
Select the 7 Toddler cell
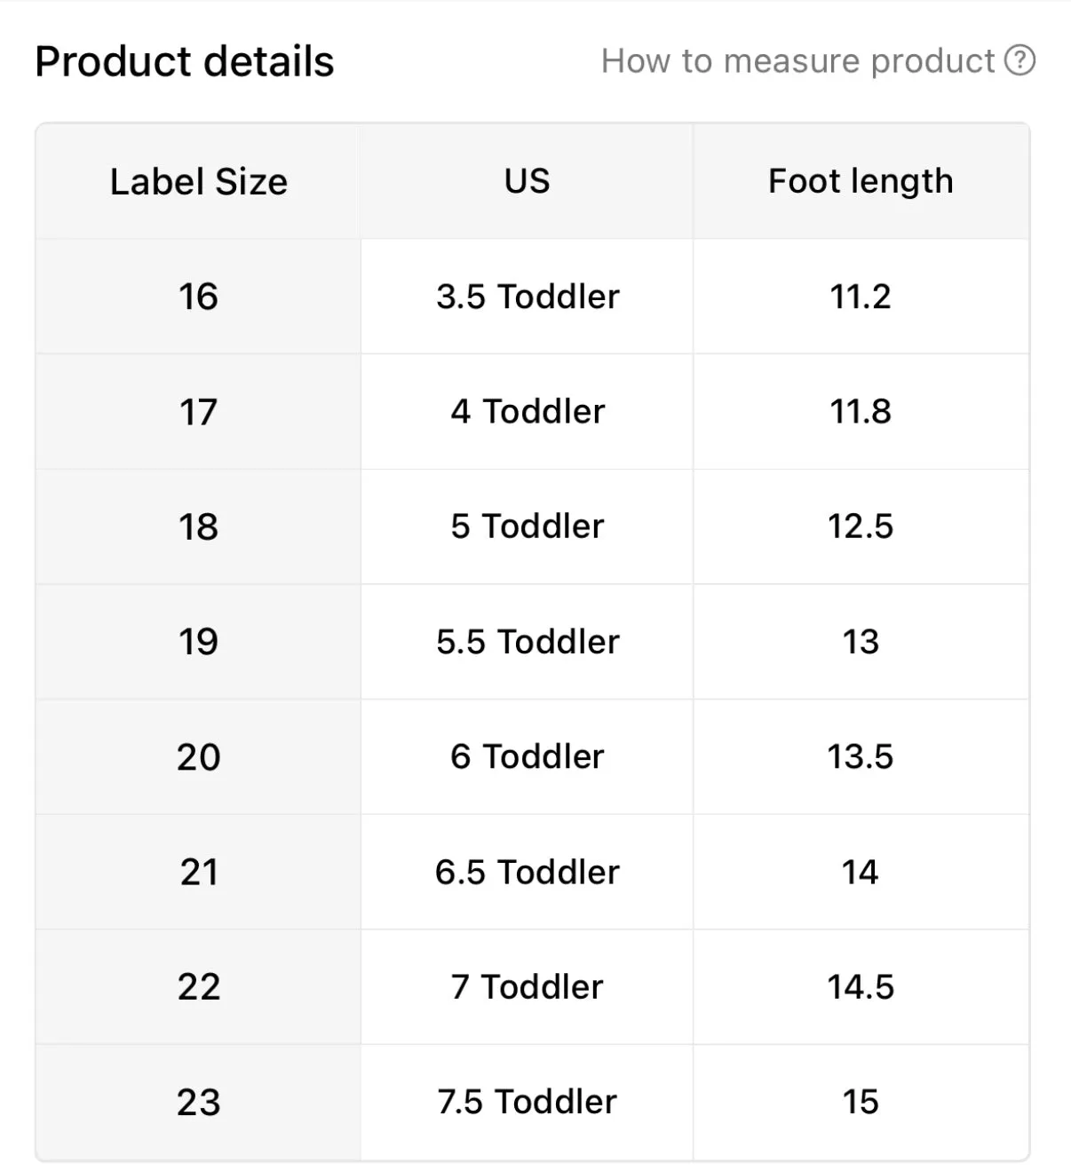527,987
